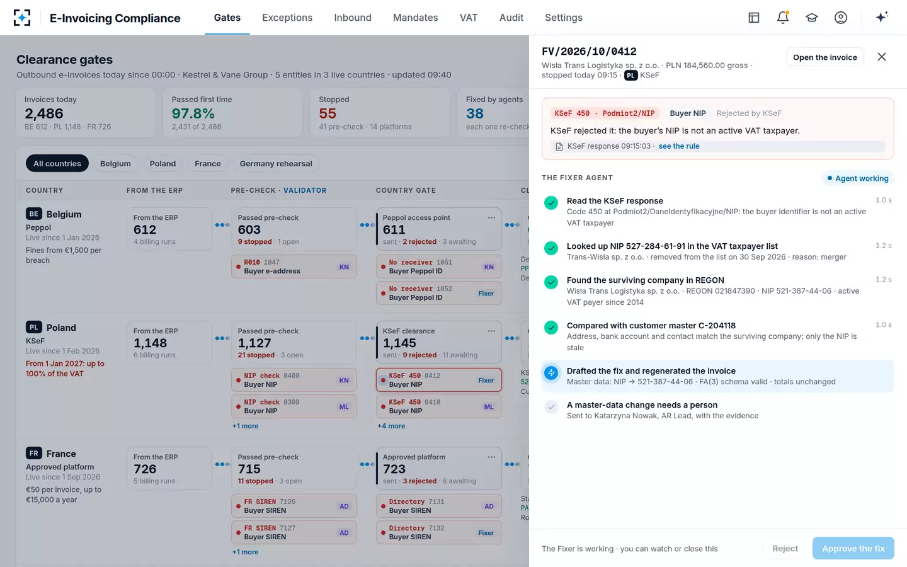
Task: Click the Open the invoice button
Action: (x=825, y=57)
